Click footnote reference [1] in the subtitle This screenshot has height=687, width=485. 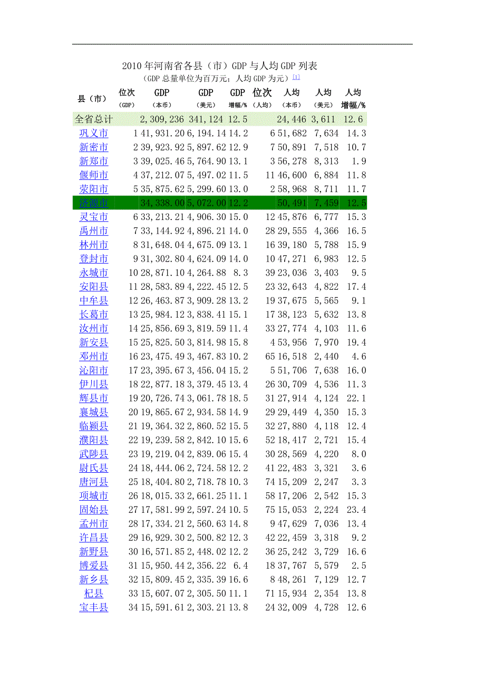(296, 77)
